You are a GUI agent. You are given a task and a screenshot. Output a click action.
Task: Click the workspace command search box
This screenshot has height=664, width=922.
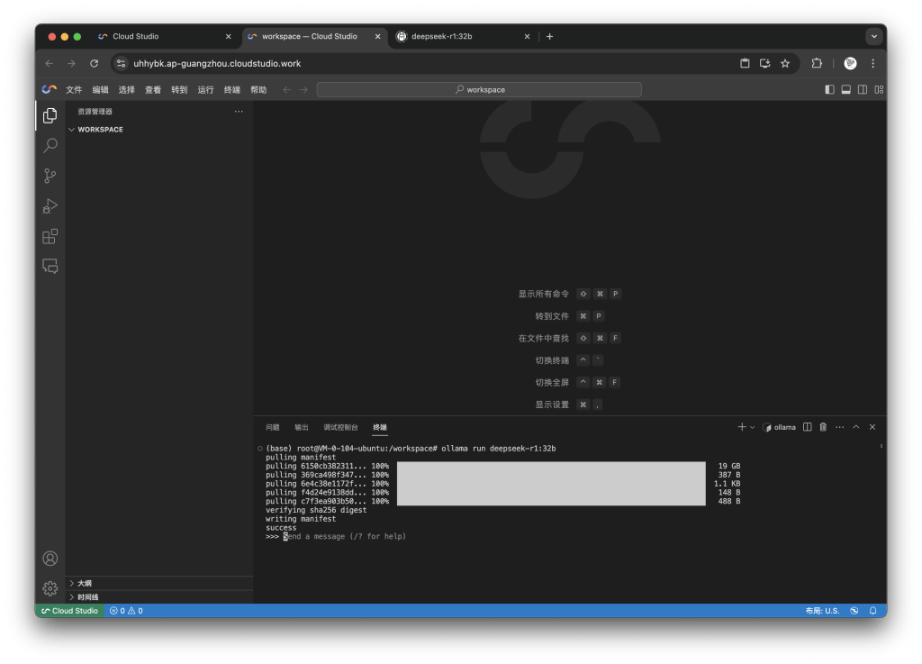click(x=479, y=89)
